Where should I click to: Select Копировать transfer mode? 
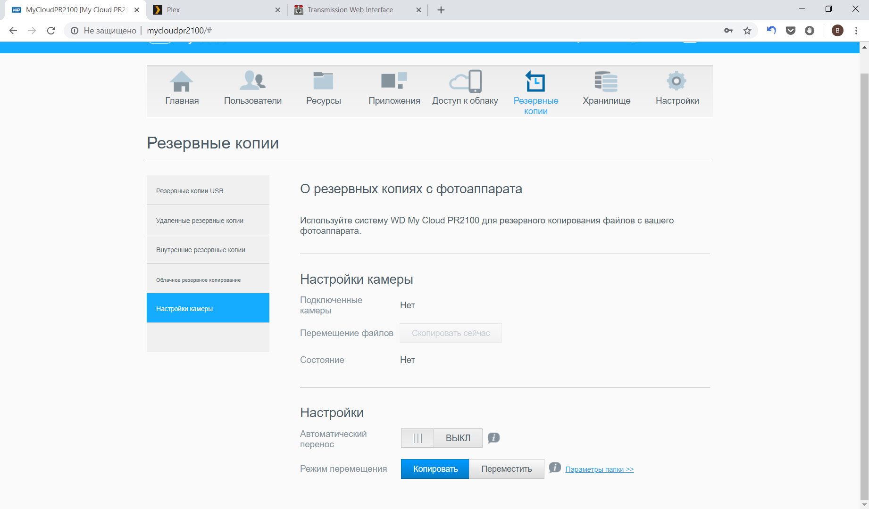pyautogui.click(x=435, y=469)
